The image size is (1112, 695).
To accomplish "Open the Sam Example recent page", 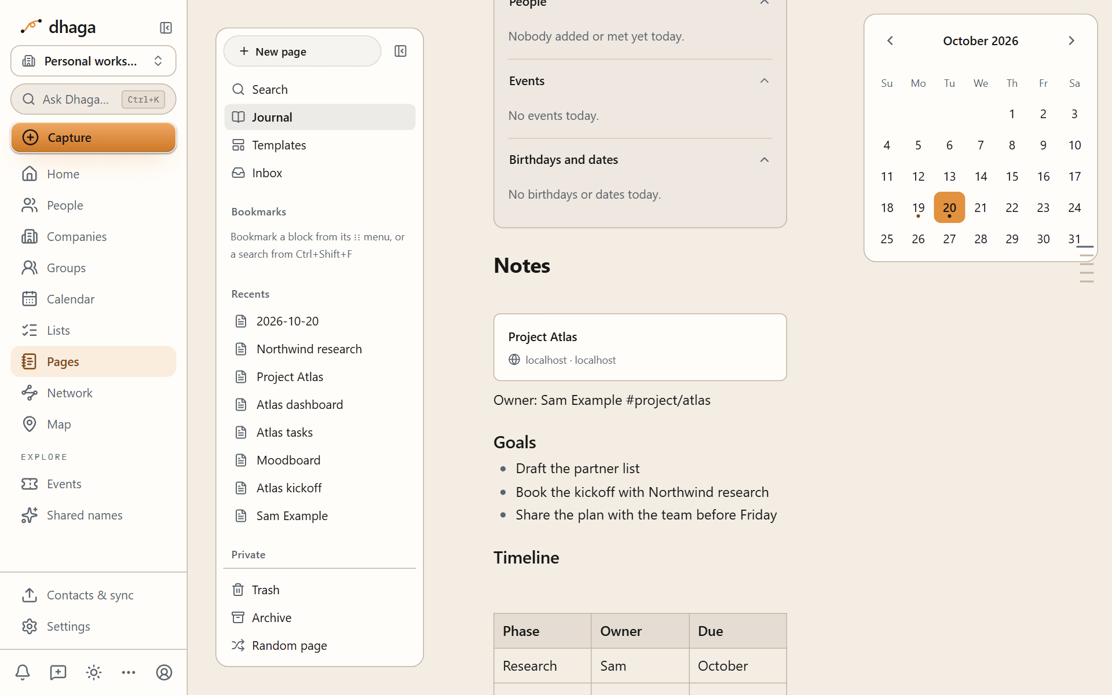I will click(x=320, y=515).
